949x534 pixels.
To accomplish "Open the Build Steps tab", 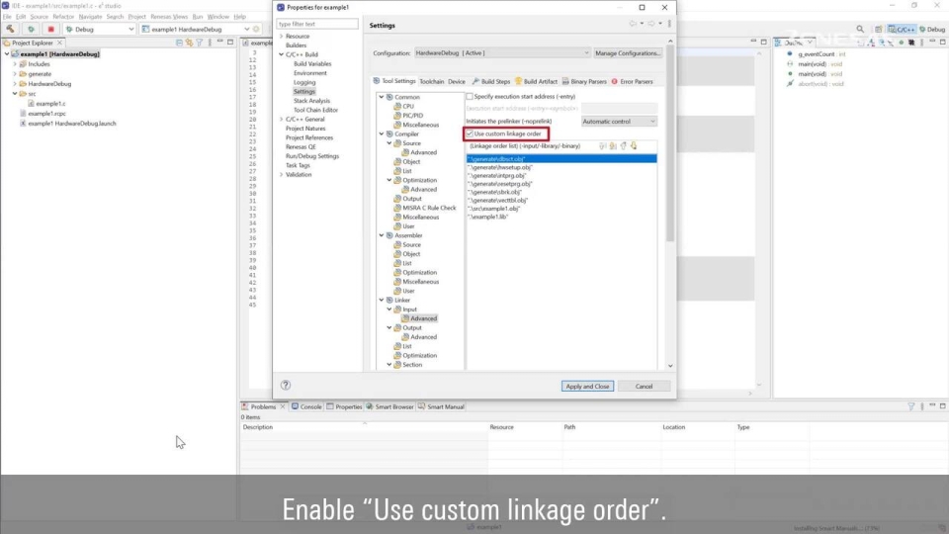I will [491, 81].
